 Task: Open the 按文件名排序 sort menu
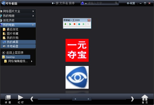point(63,3)
